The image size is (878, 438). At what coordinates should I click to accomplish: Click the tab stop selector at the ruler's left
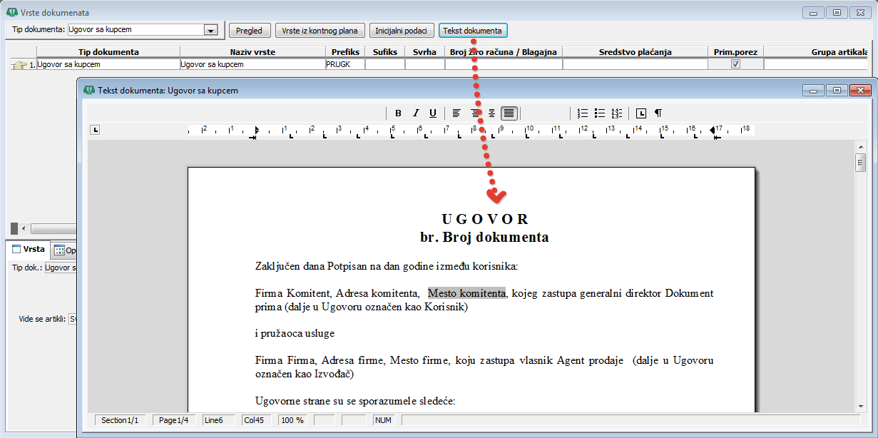tap(95, 130)
